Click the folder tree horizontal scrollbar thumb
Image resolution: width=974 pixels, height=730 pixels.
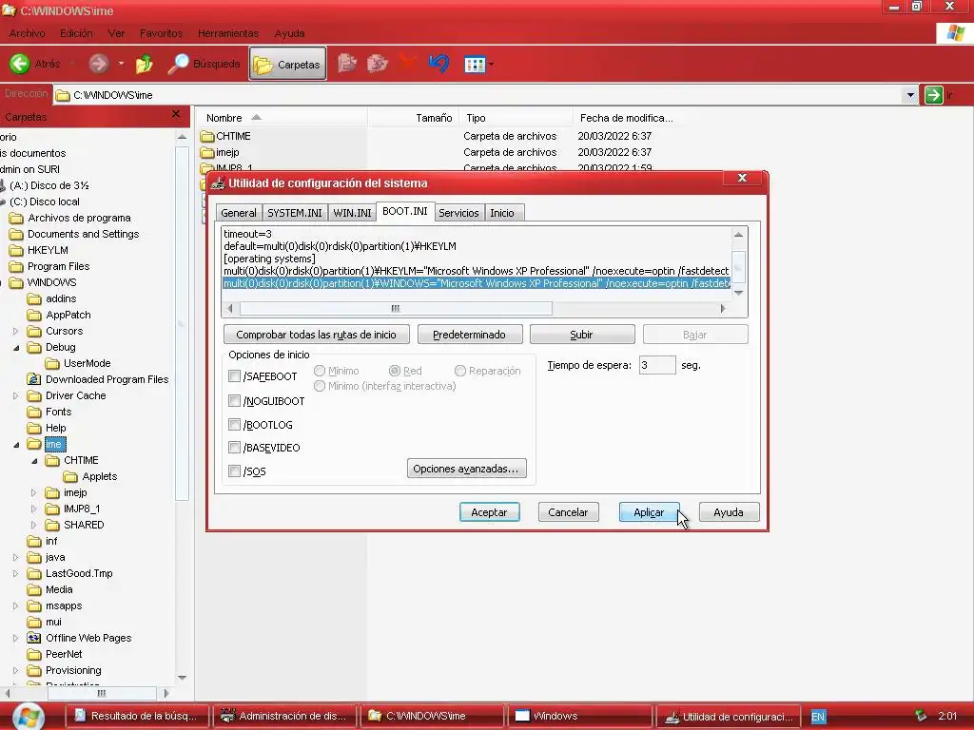(x=102, y=693)
